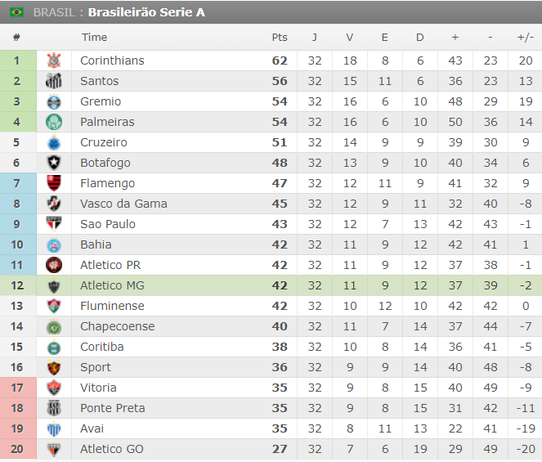
Task: Click the Brasileirão Serie A title
Action: pyautogui.click(x=146, y=12)
